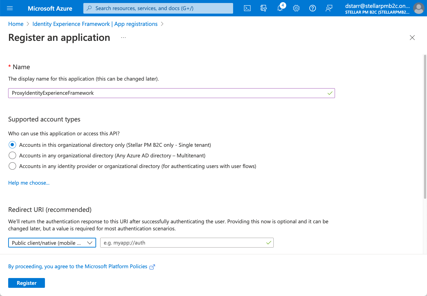The width and height of the screenshot is (427, 296).
Task: Open portal settings gear
Action: click(x=296, y=8)
